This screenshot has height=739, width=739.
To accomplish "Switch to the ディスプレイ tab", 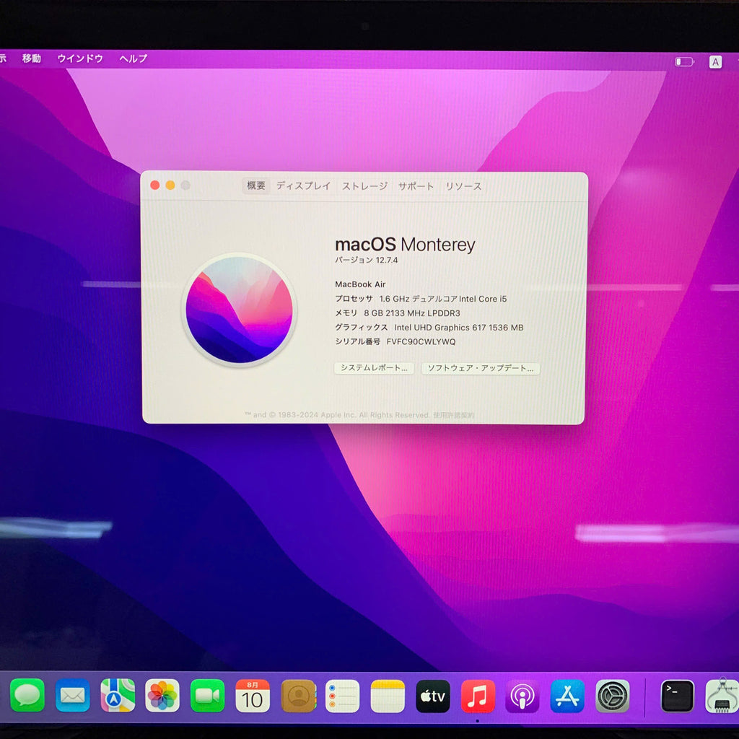I will tap(304, 185).
